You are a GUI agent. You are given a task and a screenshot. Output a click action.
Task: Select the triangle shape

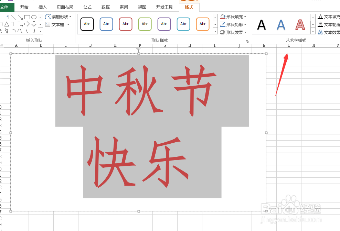(7, 24)
